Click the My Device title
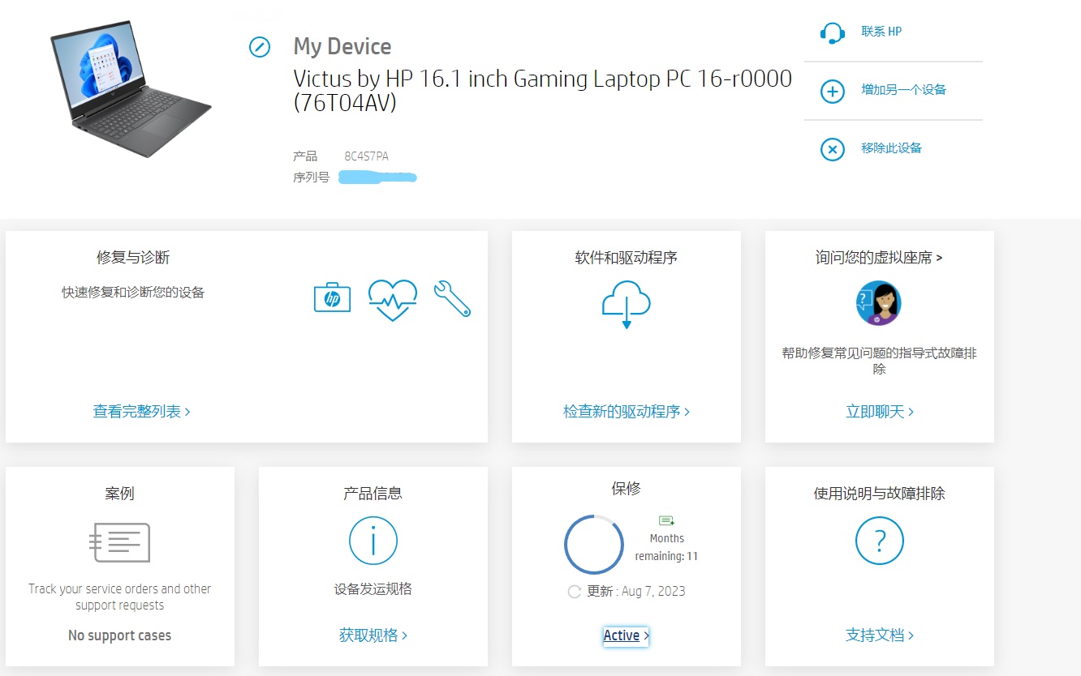The height and width of the screenshot is (676, 1081). pyautogui.click(x=342, y=47)
